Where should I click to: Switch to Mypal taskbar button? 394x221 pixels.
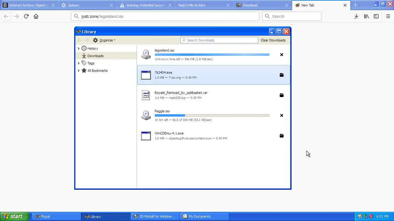tap(56, 216)
